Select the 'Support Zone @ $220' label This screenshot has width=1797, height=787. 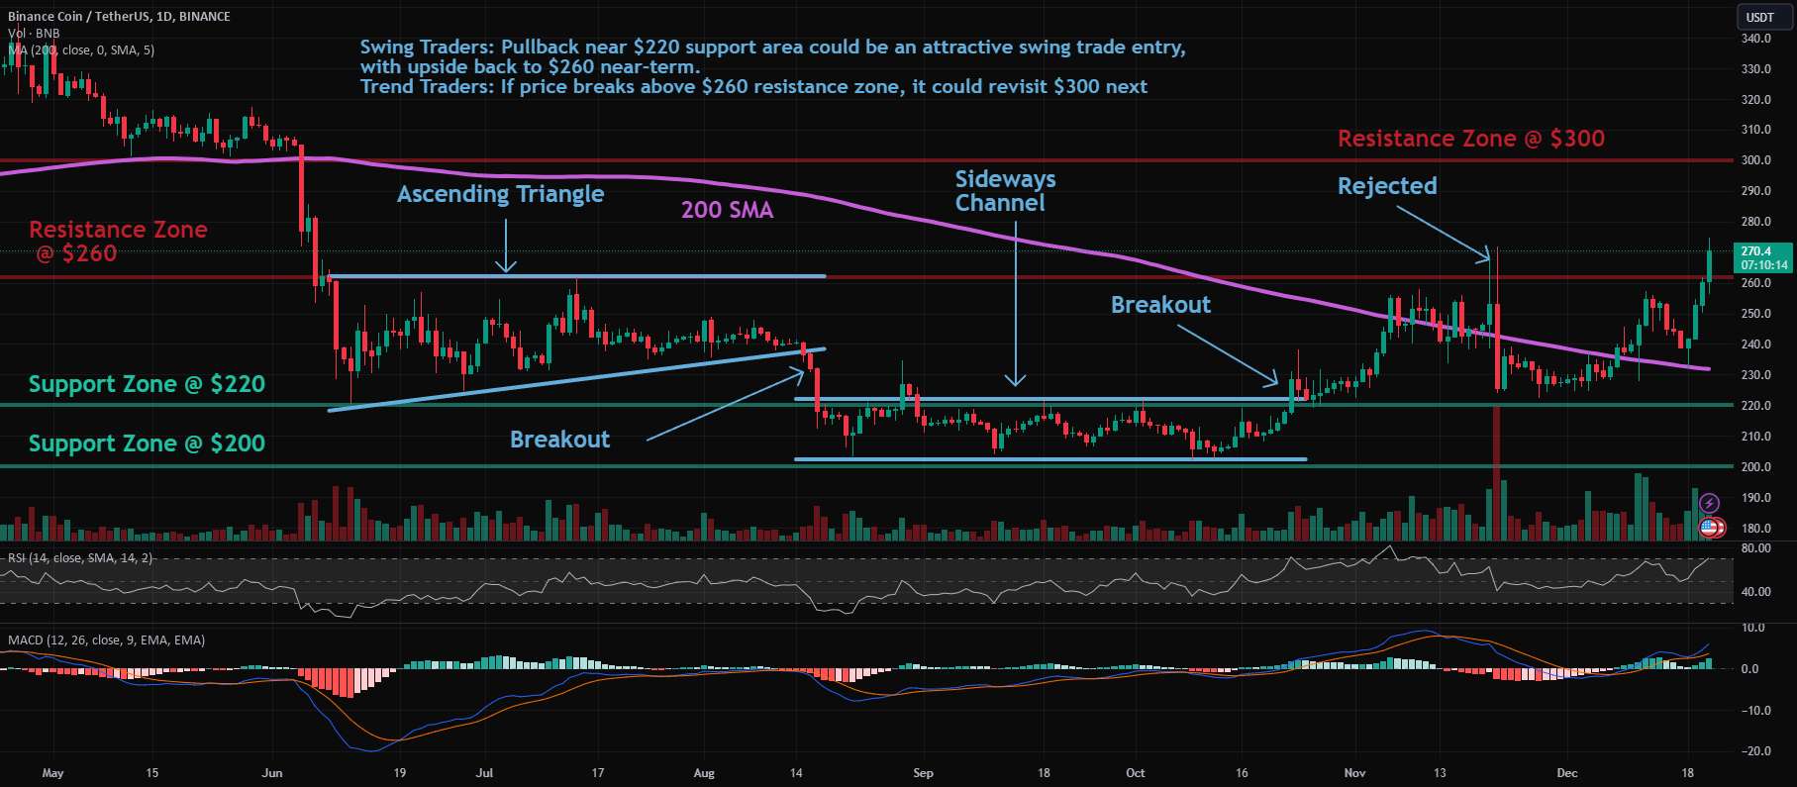pos(147,384)
